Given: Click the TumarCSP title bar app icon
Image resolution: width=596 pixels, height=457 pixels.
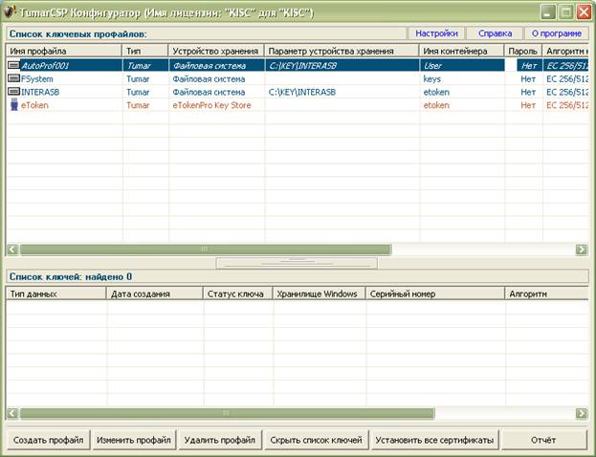Looking at the screenshot, I should (x=11, y=13).
